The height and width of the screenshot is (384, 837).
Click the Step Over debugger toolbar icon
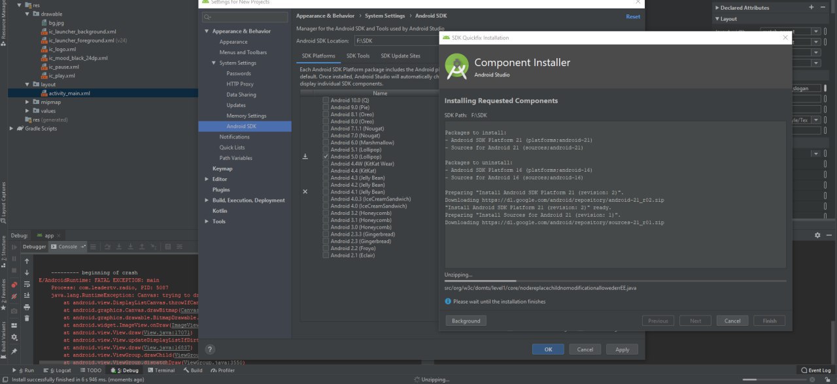pos(107,247)
